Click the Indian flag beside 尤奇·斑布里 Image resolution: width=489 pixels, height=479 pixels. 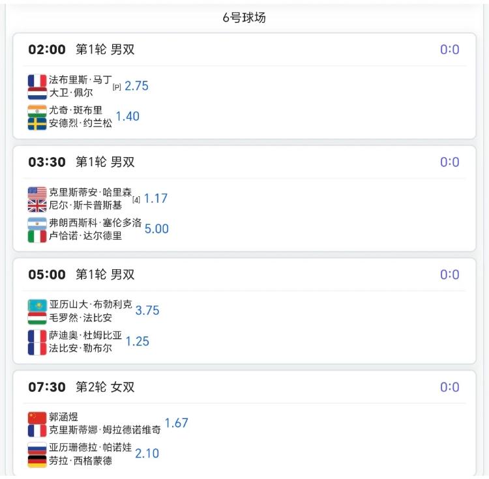(37, 111)
